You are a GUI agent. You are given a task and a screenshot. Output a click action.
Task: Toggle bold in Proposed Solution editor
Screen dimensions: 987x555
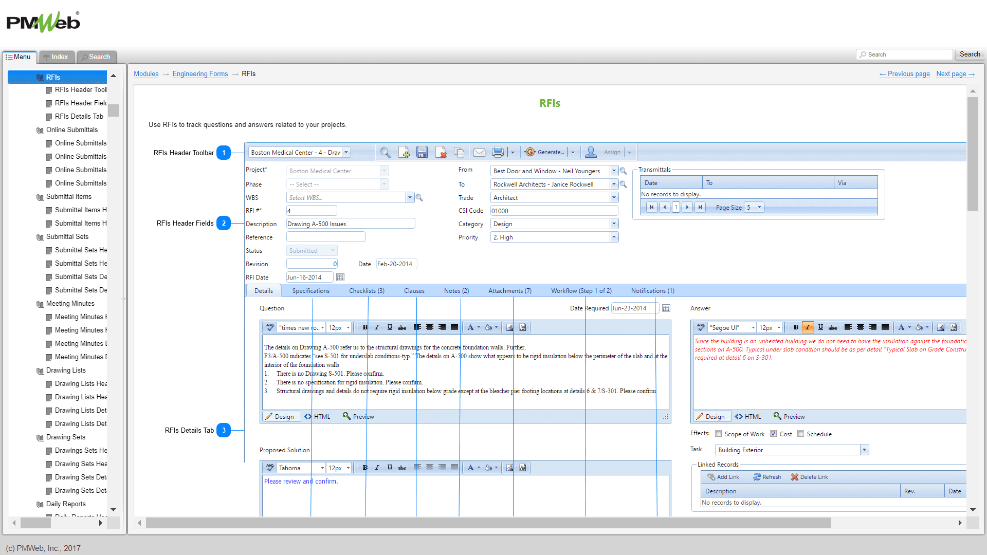(x=365, y=468)
